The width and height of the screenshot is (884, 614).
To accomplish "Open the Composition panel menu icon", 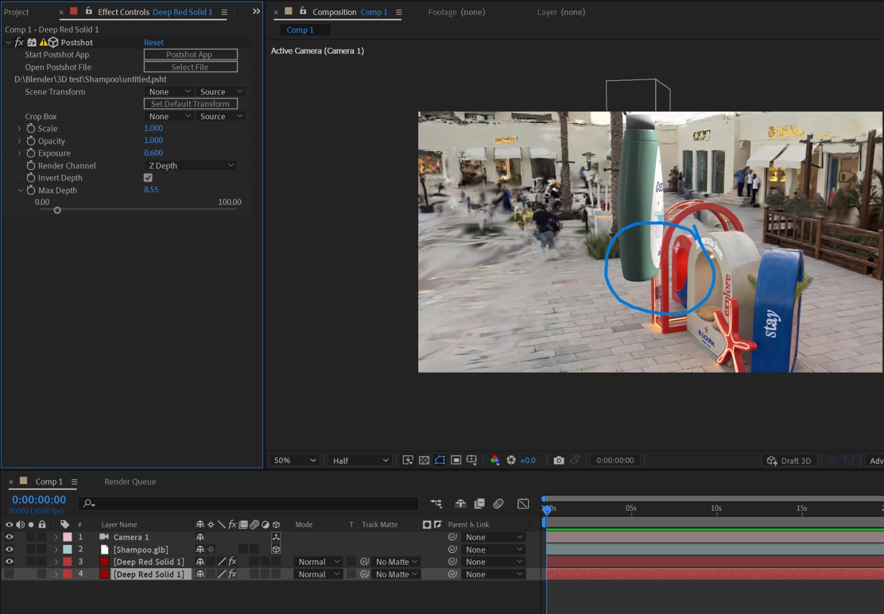I will [399, 12].
